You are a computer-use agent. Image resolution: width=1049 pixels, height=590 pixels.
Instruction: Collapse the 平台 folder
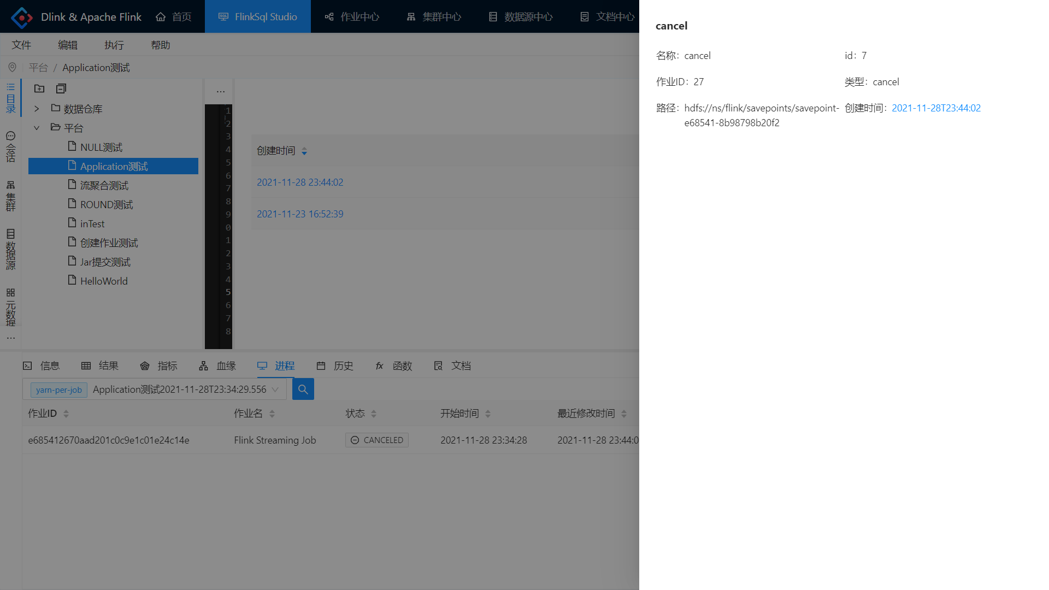click(x=37, y=128)
